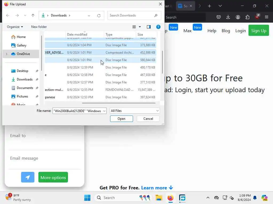This screenshot has height=204, width=273.
Task: Select the 397,824 KB disc image row
Action: (x=101, y=97)
